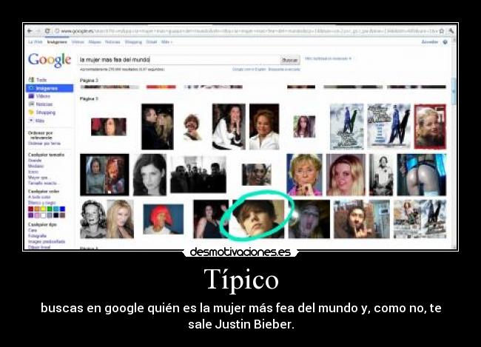This screenshot has height=347, width=481.
Task: Filter by Grande size
Action: pyautogui.click(x=35, y=161)
